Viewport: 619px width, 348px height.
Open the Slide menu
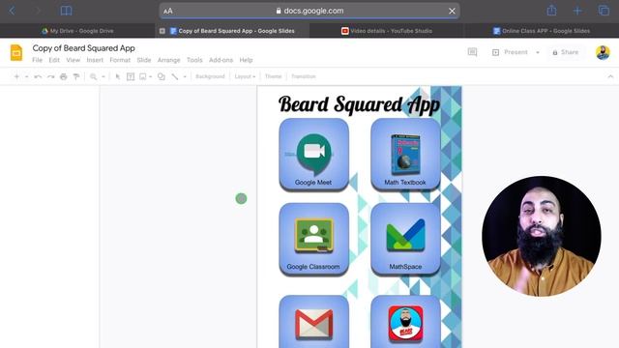[x=144, y=60]
